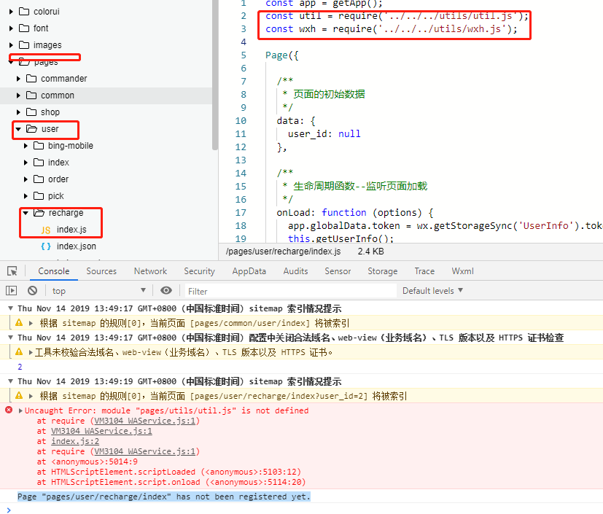Click the JS file icon of index.js
The image size is (603, 514).
click(x=46, y=230)
